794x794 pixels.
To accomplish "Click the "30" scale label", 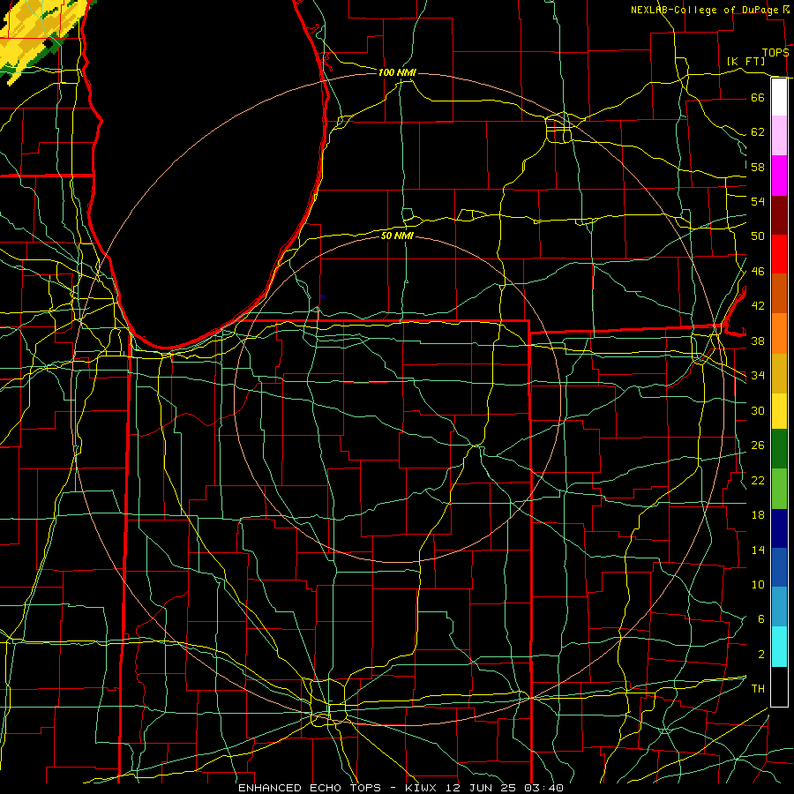I will click(x=758, y=410).
